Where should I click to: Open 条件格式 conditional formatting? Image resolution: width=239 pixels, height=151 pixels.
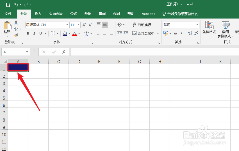[x=209, y=29]
